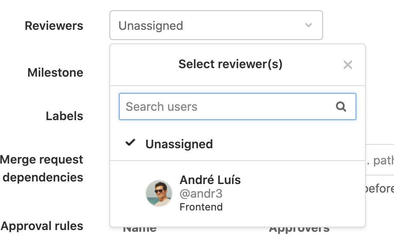The height and width of the screenshot is (236, 394).
Task: Click the checkmark beside Unassigned
Action: 130,143
